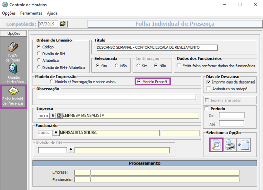
Task: Select Alfabética emission order
Action: [x=39, y=60]
